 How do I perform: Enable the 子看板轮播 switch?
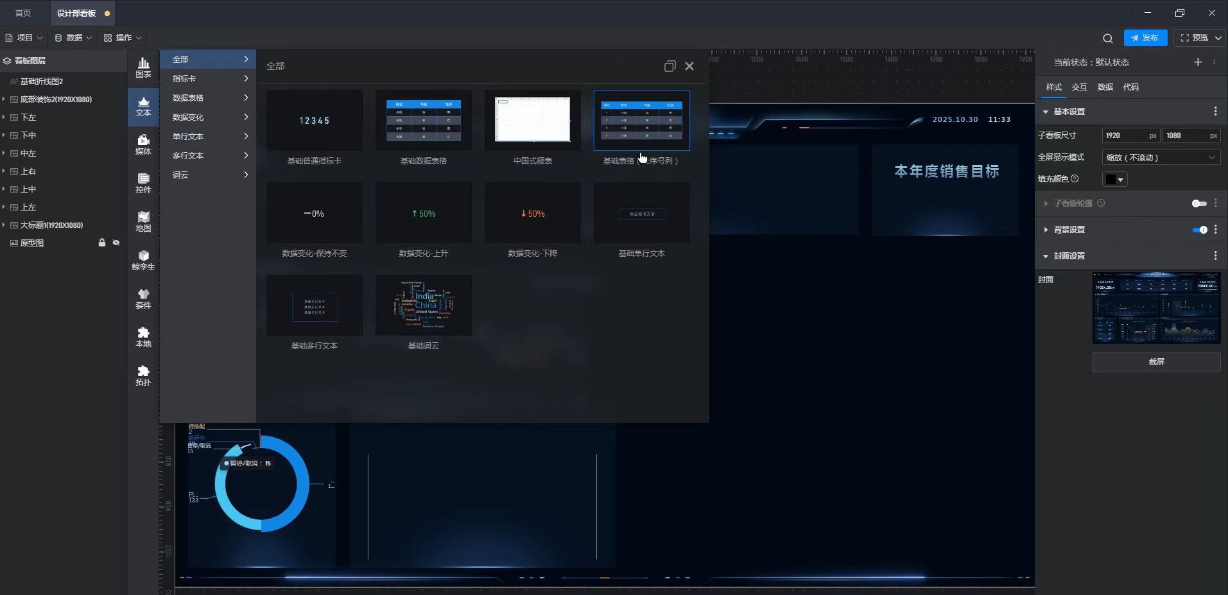tap(1198, 203)
